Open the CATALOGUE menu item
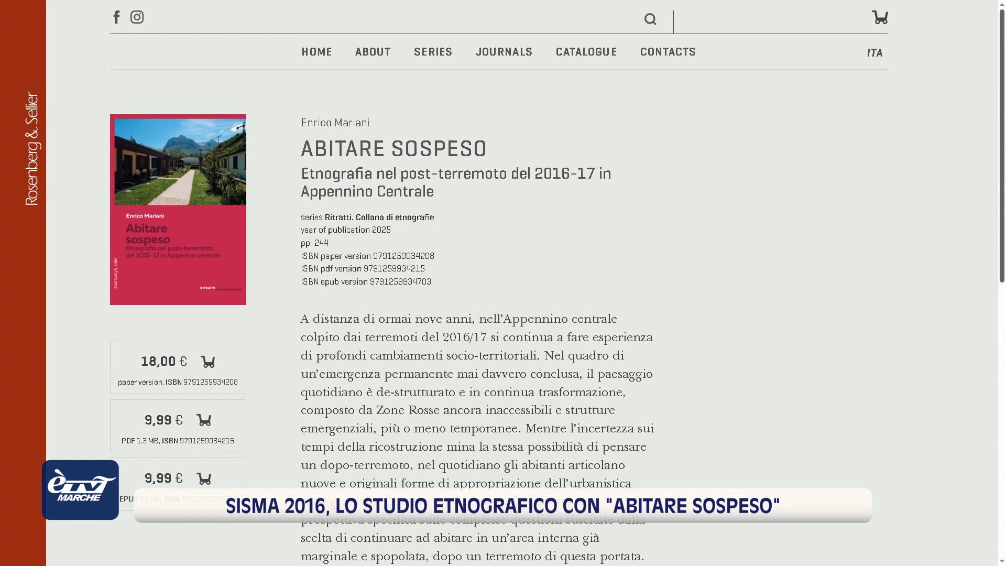The height and width of the screenshot is (566, 1006). (x=586, y=52)
